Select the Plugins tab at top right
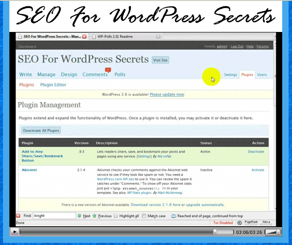 (247, 75)
